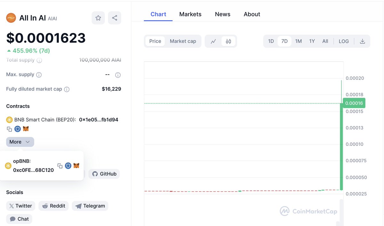This screenshot has width=384, height=226.
Task: Open the News tab
Action: click(x=223, y=14)
